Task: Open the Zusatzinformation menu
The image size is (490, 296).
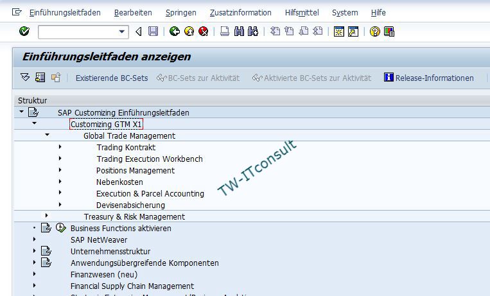Action: 241,12
